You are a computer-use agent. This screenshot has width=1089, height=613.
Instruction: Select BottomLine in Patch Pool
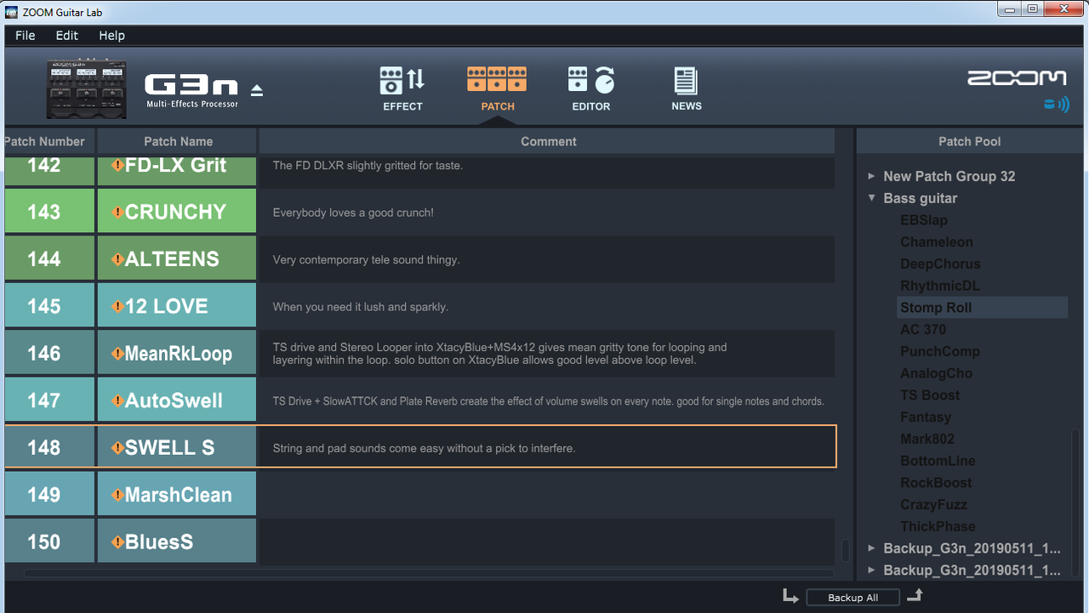[938, 461]
